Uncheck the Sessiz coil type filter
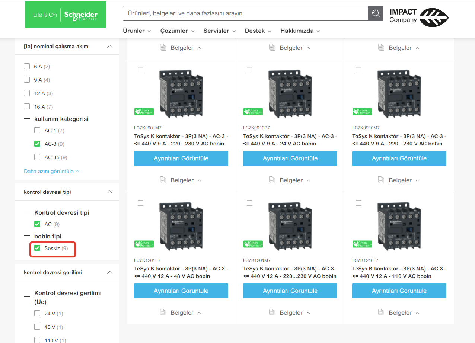 pos(37,248)
